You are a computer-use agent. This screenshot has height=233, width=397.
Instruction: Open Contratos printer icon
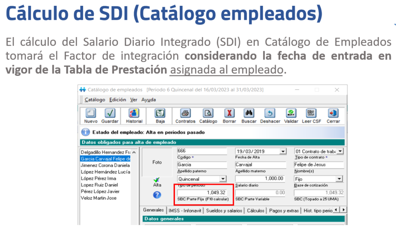pyautogui.click(x=185, y=113)
